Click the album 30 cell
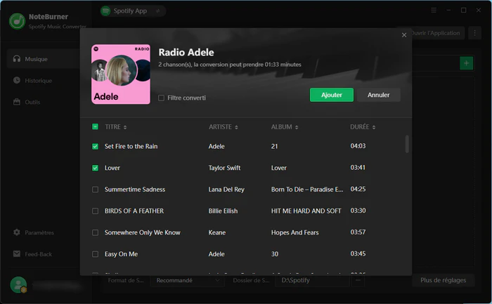Viewport: 492px width, 304px height. tap(275, 254)
